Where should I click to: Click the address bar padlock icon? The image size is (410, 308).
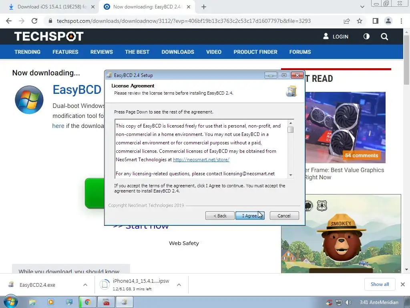click(51, 21)
